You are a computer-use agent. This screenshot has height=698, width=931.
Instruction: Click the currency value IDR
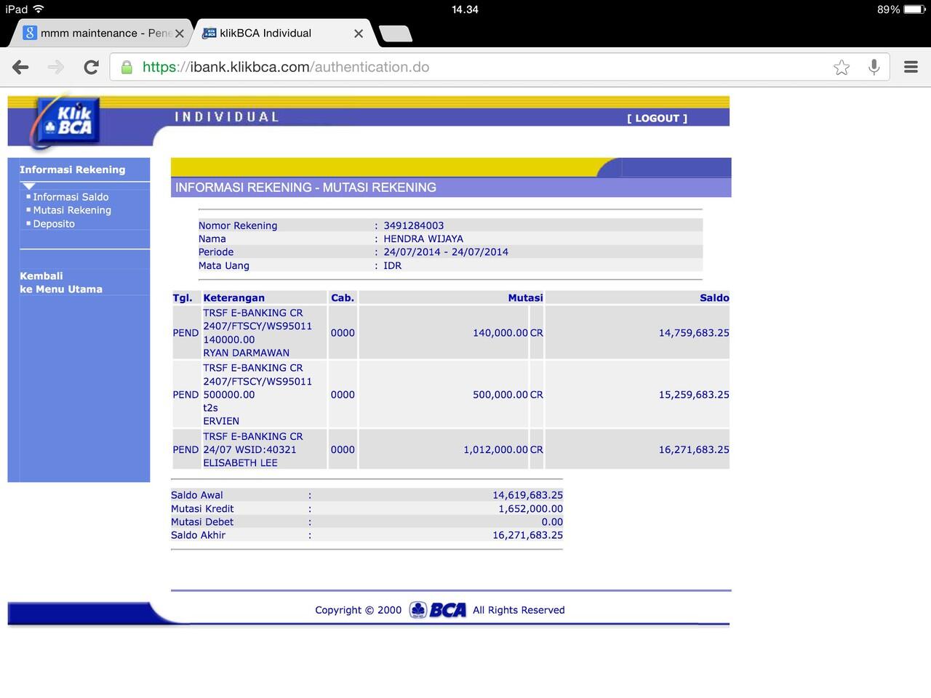(393, 265)
